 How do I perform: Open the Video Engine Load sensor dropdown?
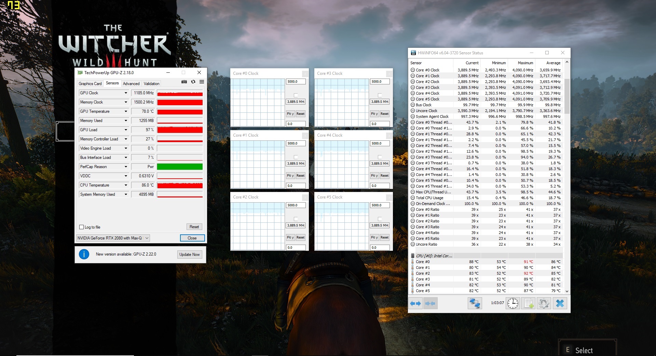126,148
